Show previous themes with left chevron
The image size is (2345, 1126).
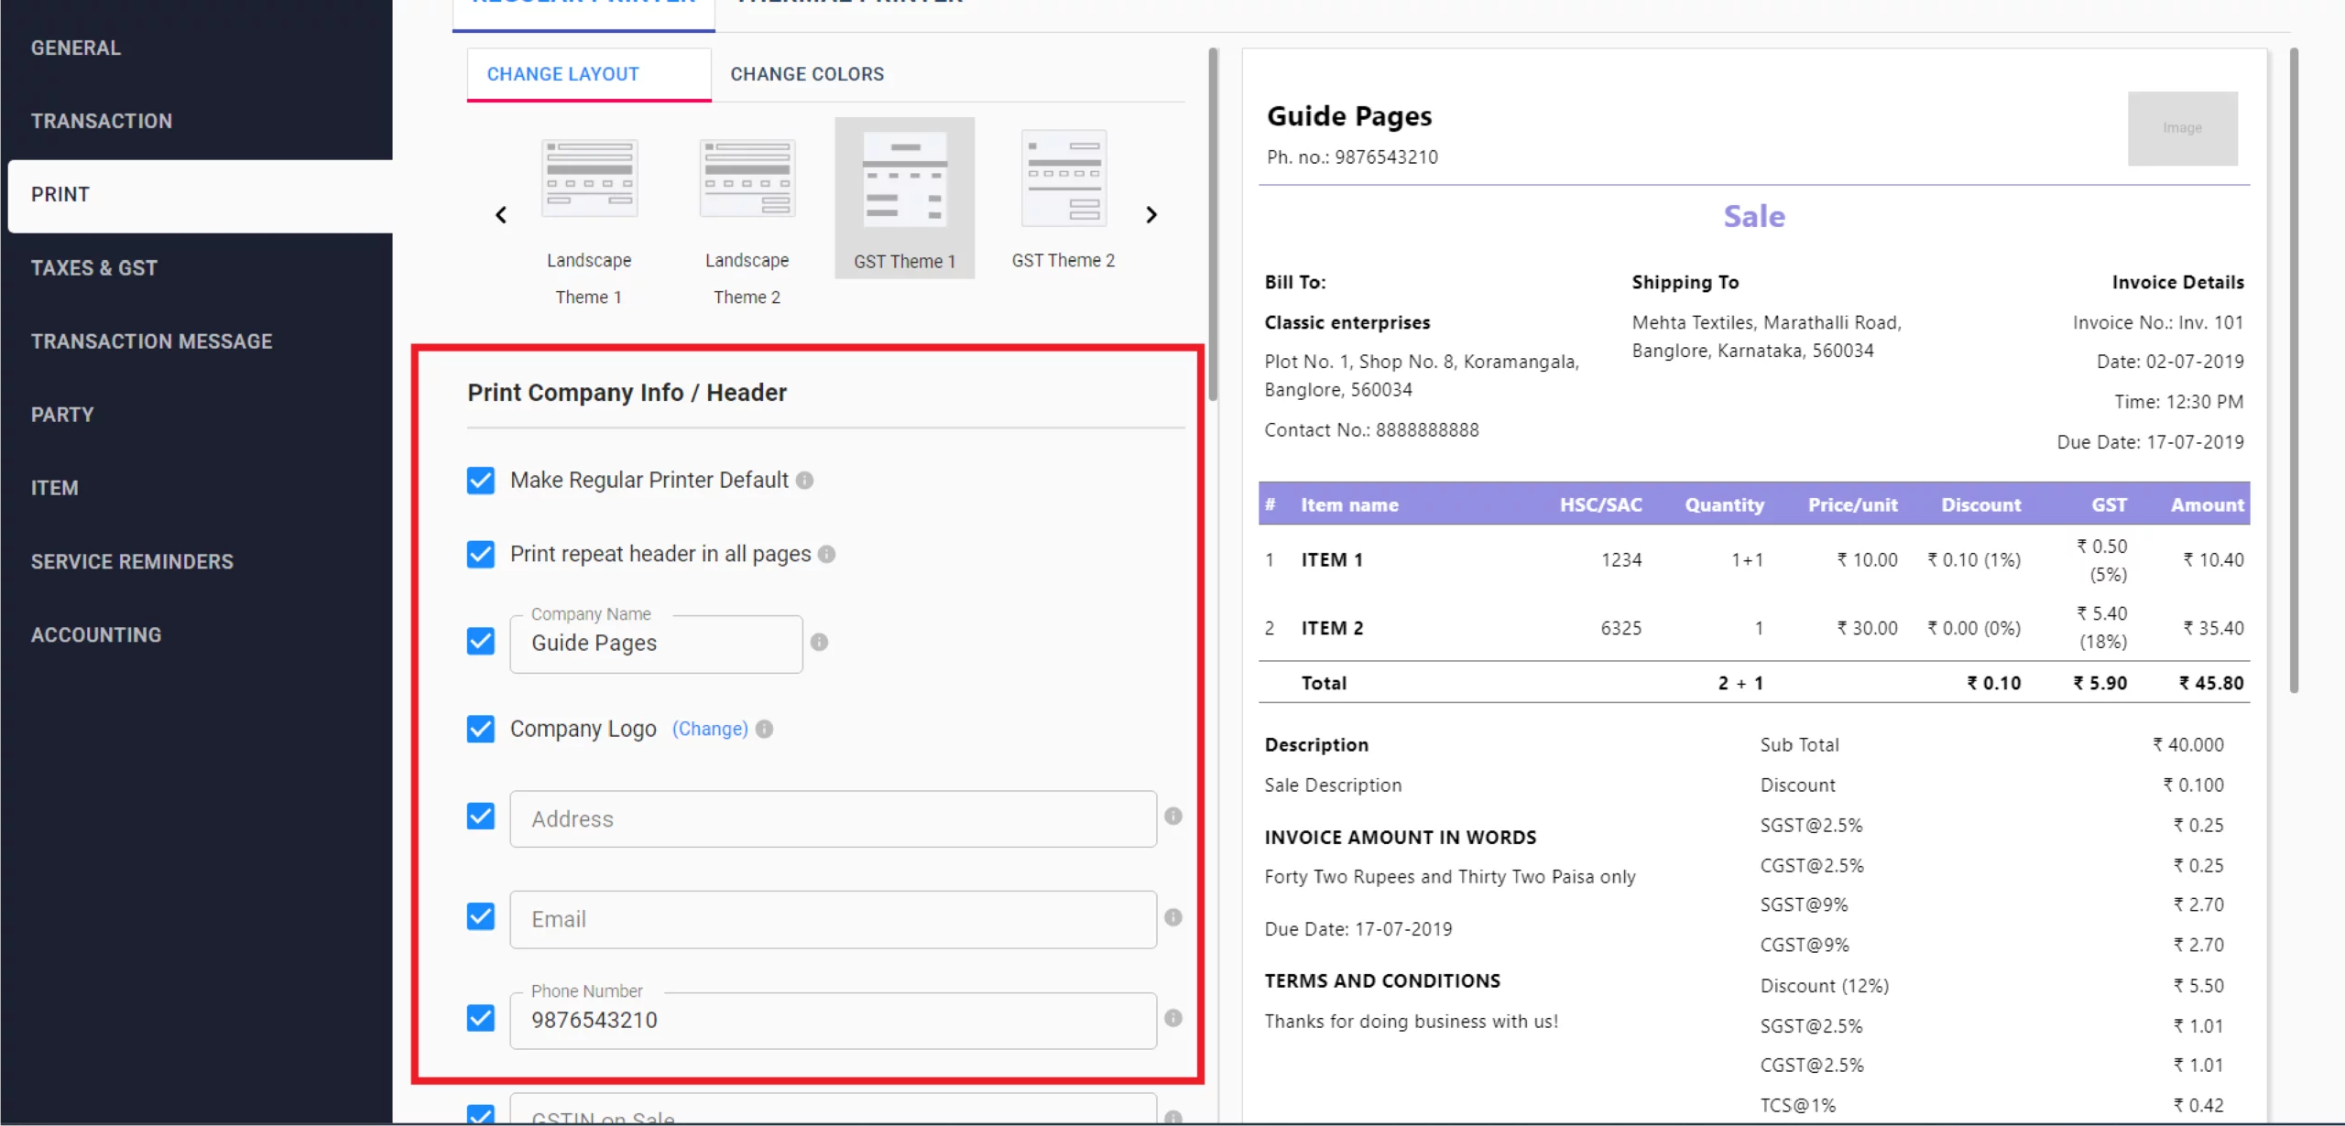click(x=501, y=215)
